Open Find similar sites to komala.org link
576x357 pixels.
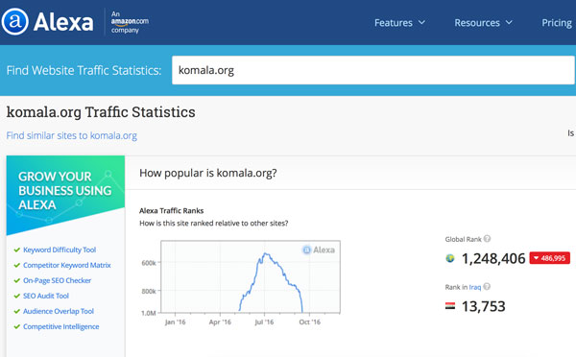pyautogui.click(x=72, y=135)
